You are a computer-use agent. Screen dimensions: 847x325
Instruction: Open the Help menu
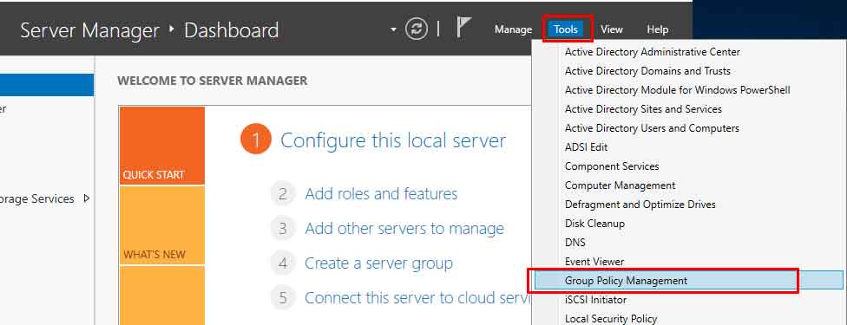point(658,29)
